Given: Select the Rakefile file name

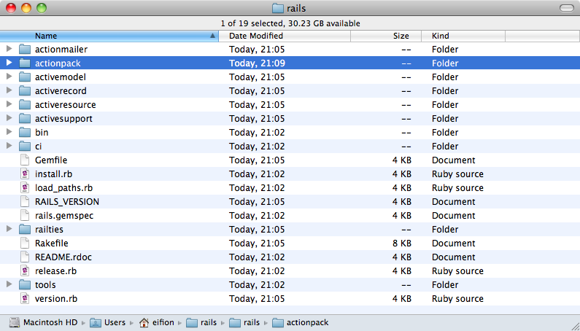Looking at the screenshot, I should 51,244.
